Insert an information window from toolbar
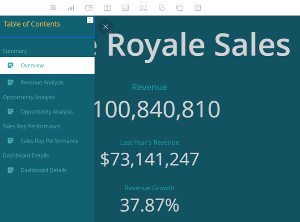Screen dimensions: 300x222 coord(198,8)
